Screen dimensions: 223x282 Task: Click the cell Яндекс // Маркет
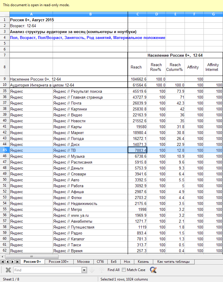pyautogui.click(x=90, y=133)
